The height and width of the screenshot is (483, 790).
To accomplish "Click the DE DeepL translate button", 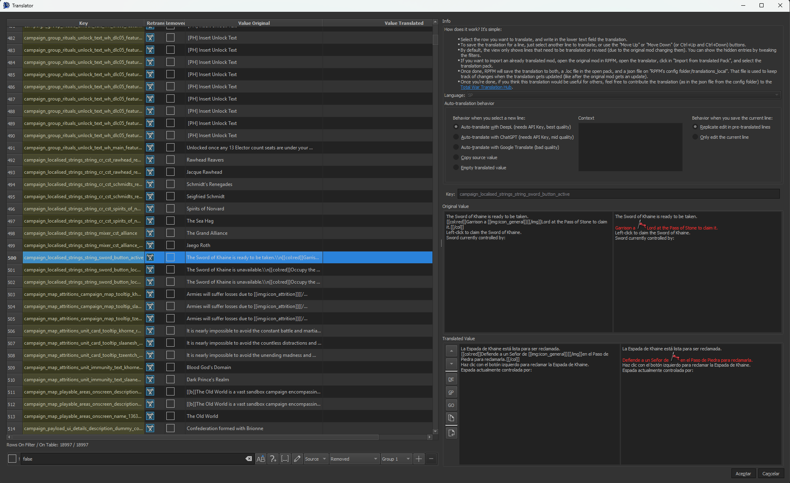I will pyautogui.click(x=451, y=379).
